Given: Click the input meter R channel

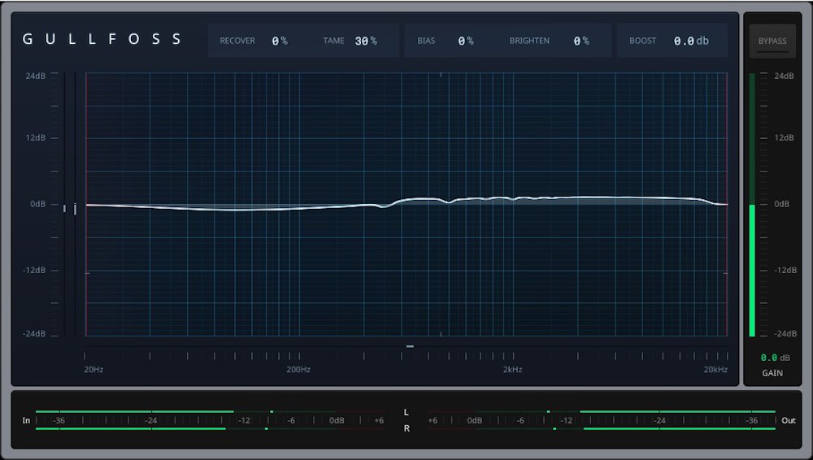Looking at the screenshot, I should click(130, 428).
